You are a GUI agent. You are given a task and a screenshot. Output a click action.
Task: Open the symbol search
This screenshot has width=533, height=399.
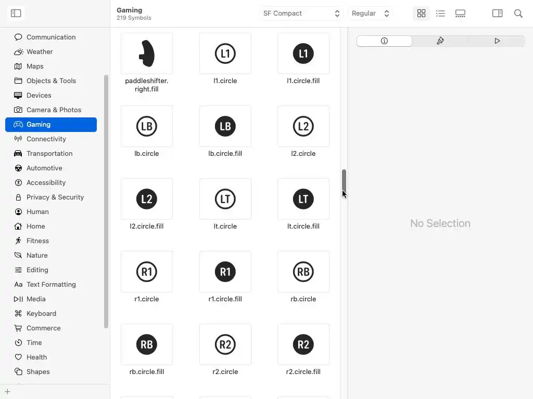click(x=518, y=13)
